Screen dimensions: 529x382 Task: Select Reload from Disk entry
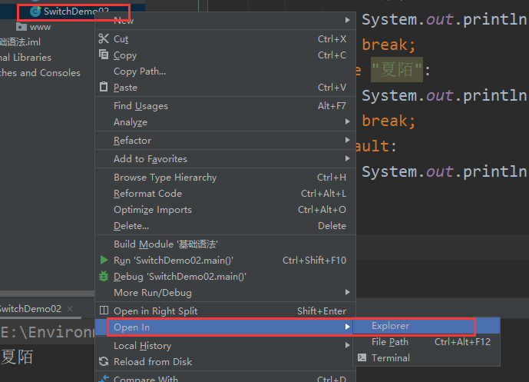tap(226, 362)
